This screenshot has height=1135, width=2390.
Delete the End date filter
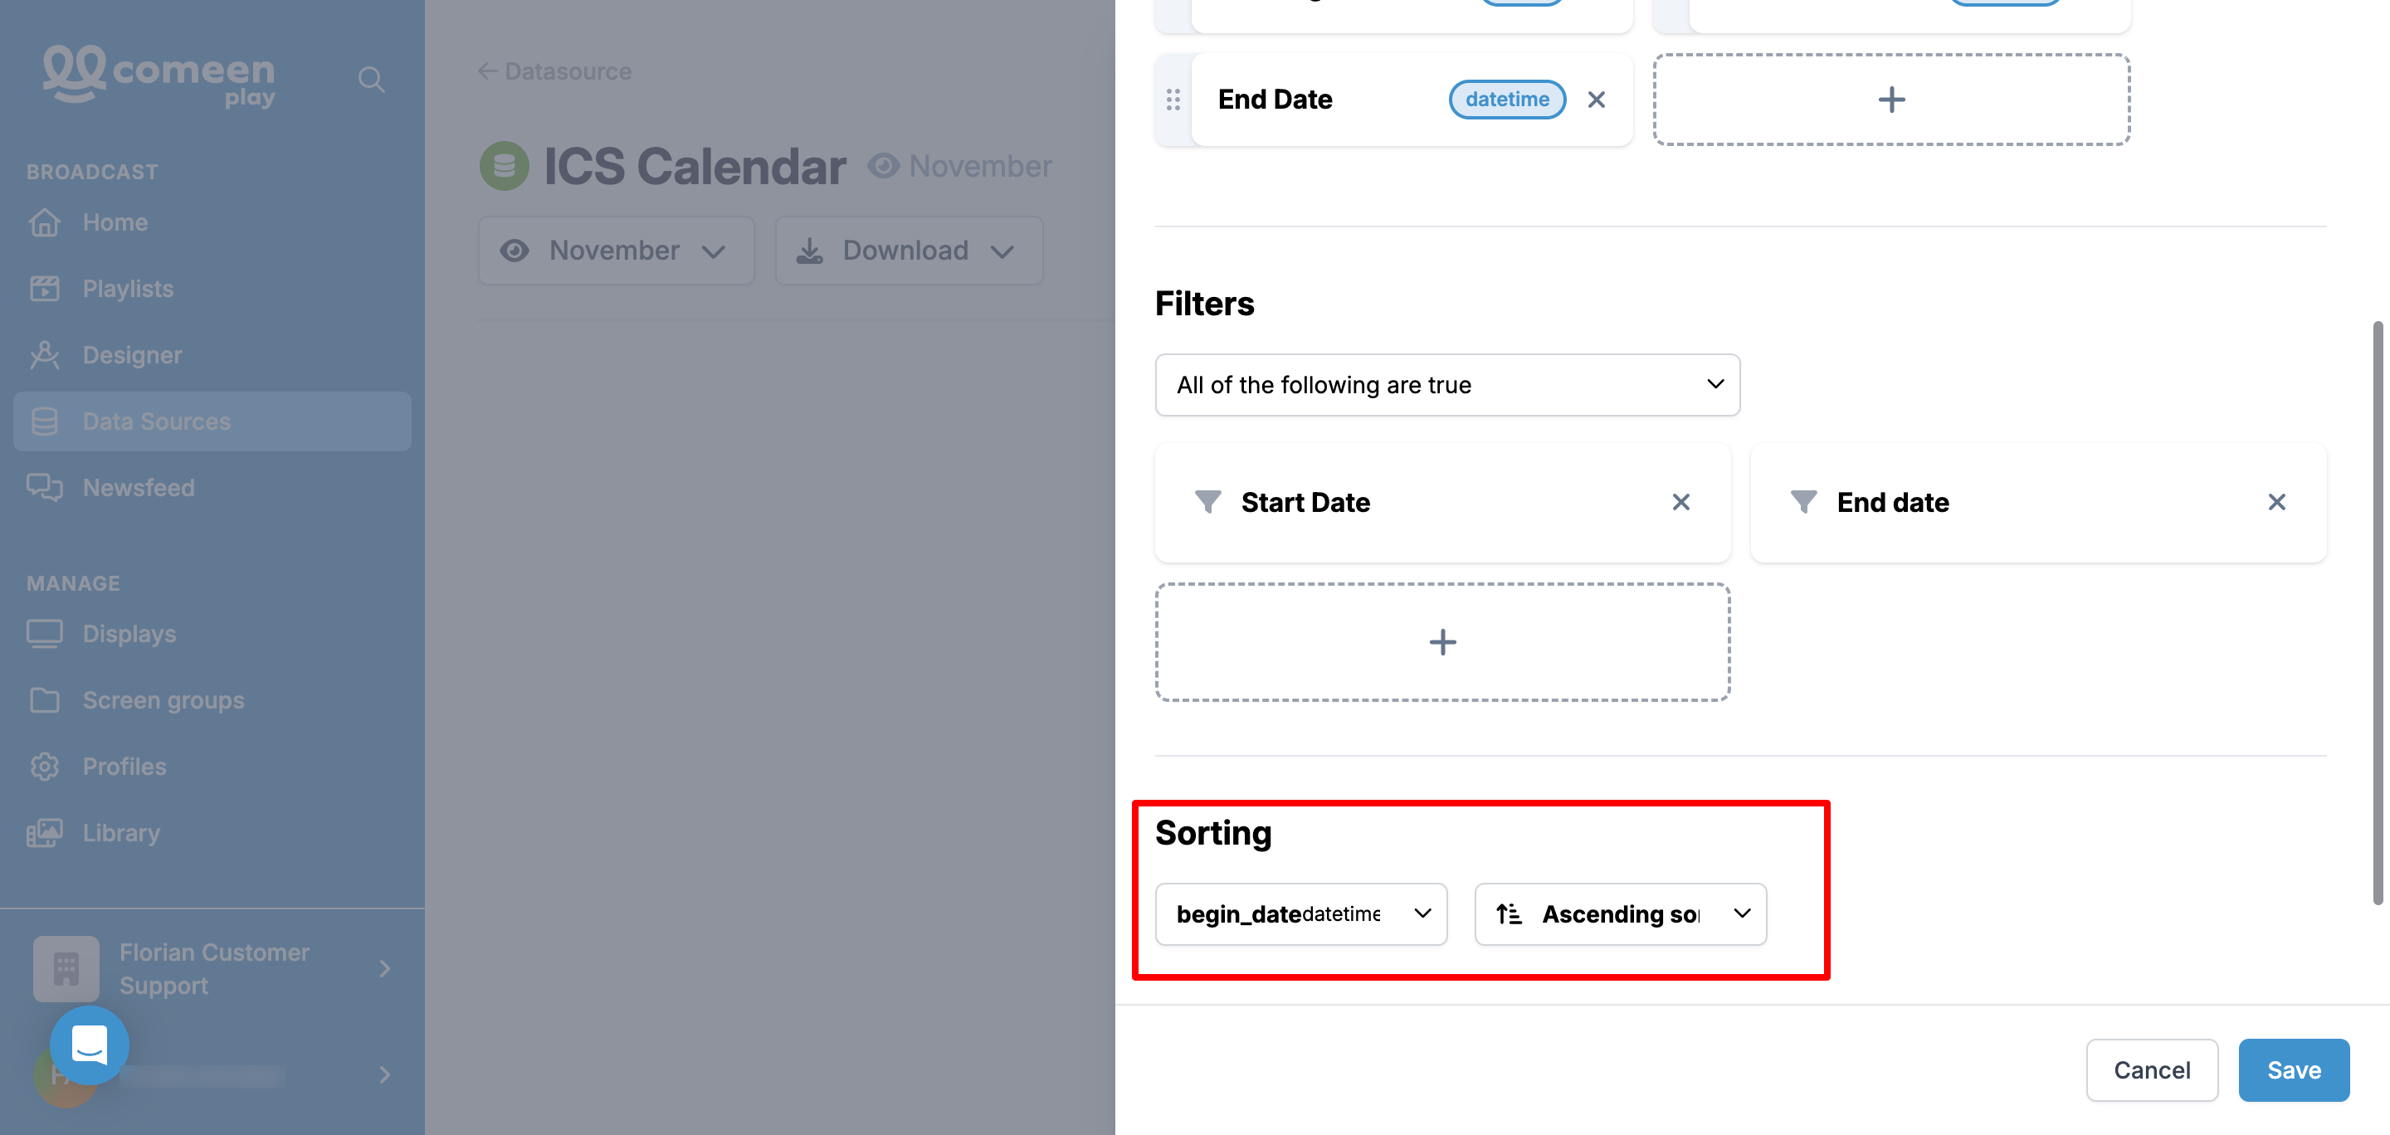(2275, 503)
